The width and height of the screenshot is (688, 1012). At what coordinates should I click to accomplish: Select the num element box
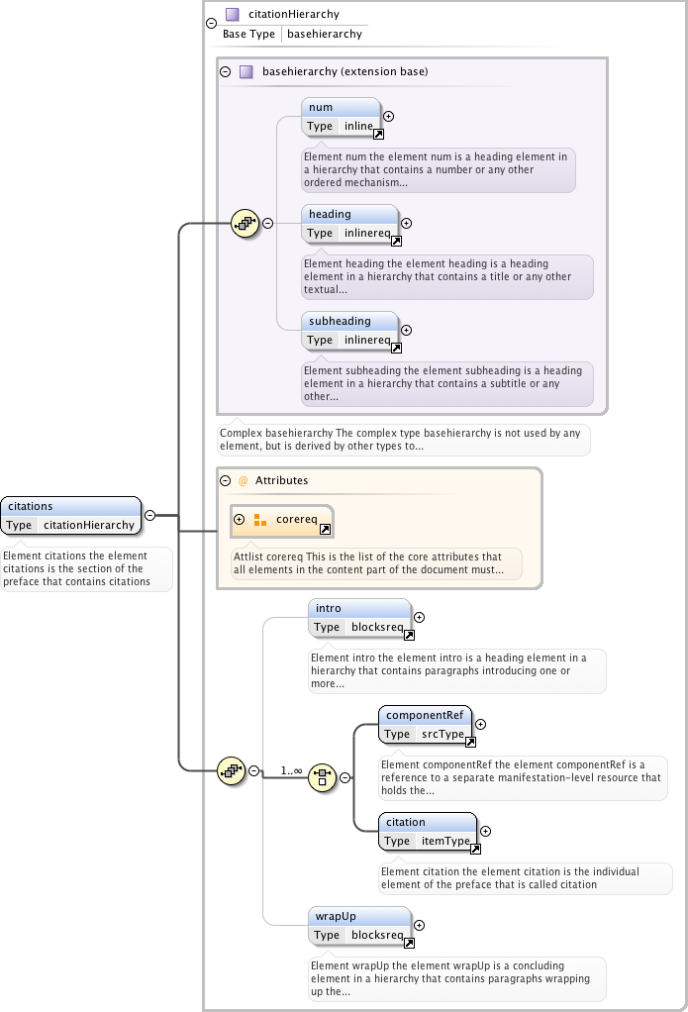[x=341, y=117]
